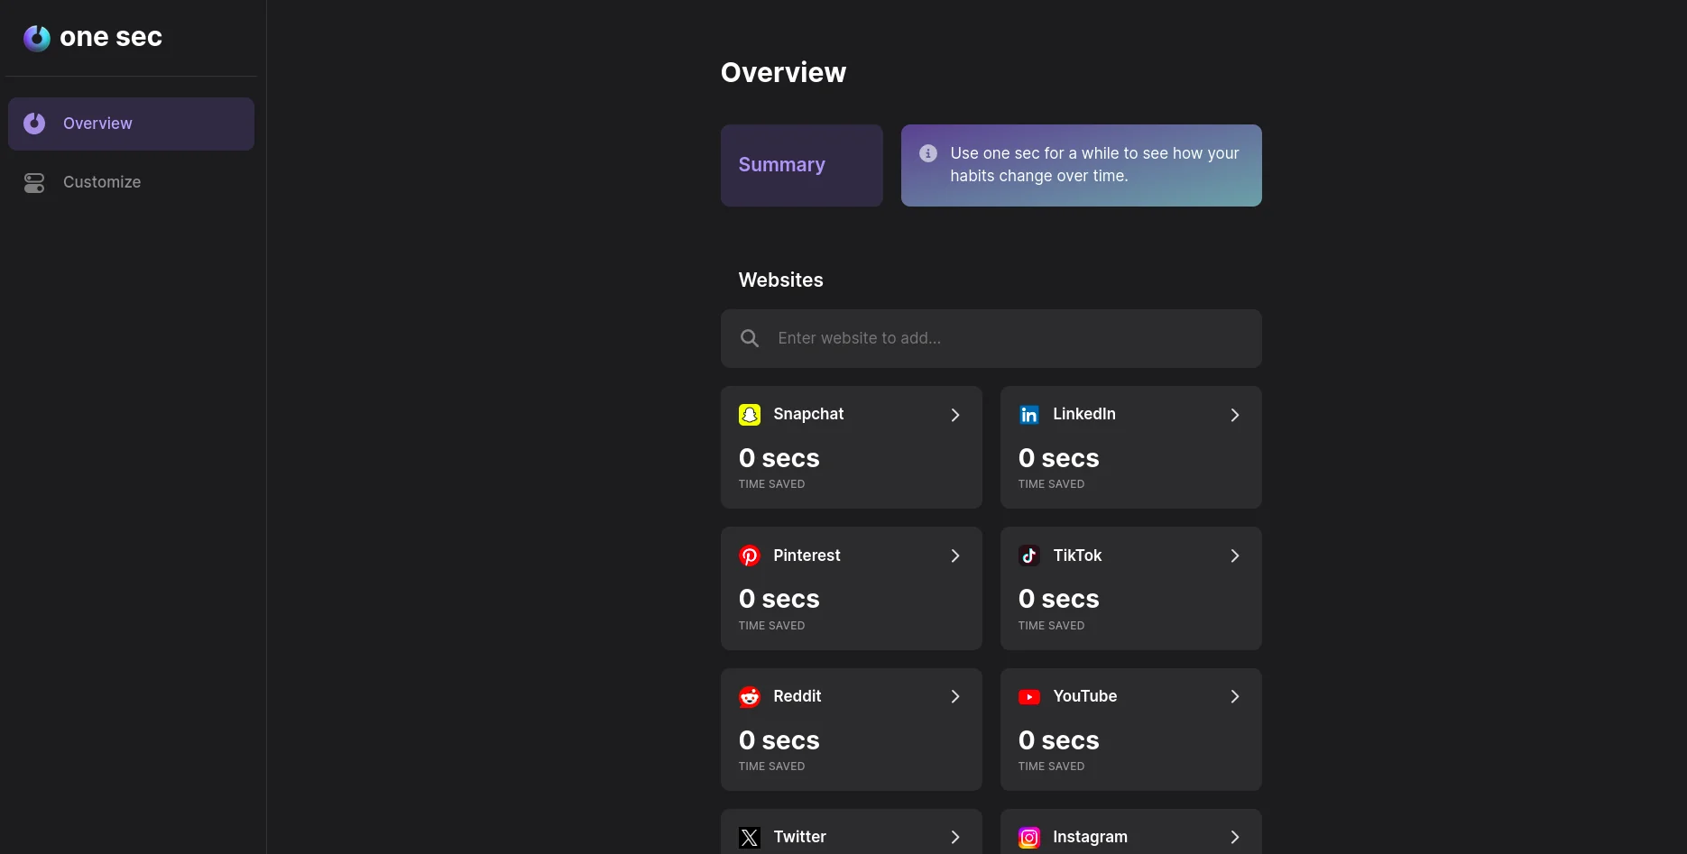The width and height of the screenshot is (1687, 854).
Task: Click TikTok's "0 secs" value
Action: pos(1059,599)
